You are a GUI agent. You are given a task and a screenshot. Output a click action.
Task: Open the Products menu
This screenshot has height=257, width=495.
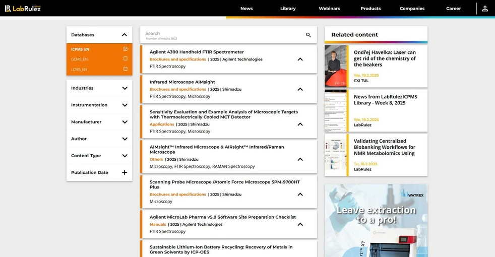point(370,9)
